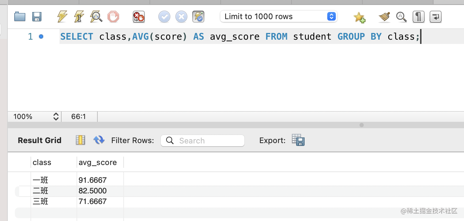The width and height of the screenshot is (464, 221).
Task: Export the result set to a file
Action: click(x=298, y=140)
